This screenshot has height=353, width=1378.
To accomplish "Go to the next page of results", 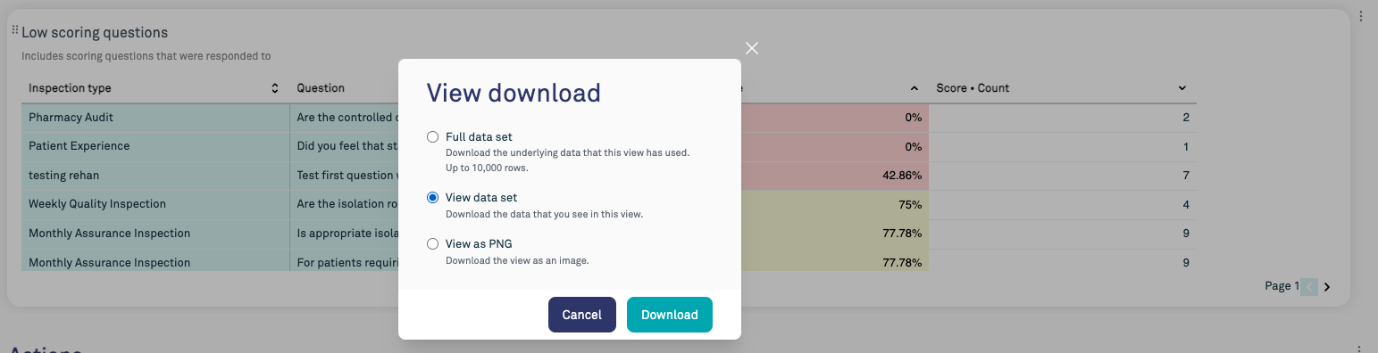I will tap(1327, 287).
